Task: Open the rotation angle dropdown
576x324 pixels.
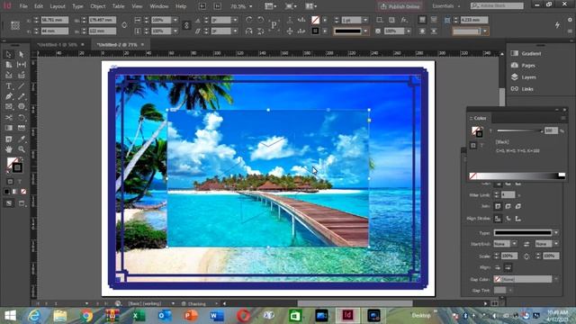Action: pyautogui.click(x=235, y=20)
